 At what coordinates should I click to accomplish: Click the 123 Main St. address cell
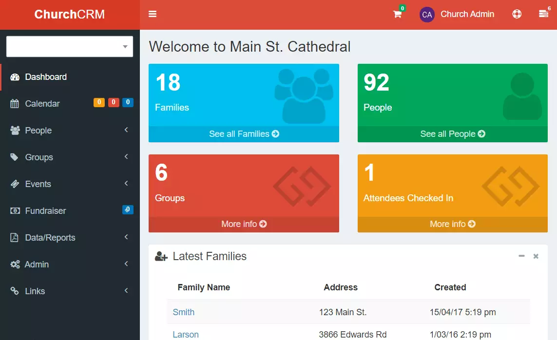343,312
